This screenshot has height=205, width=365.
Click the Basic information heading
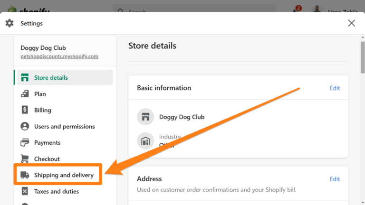[164, 88]
